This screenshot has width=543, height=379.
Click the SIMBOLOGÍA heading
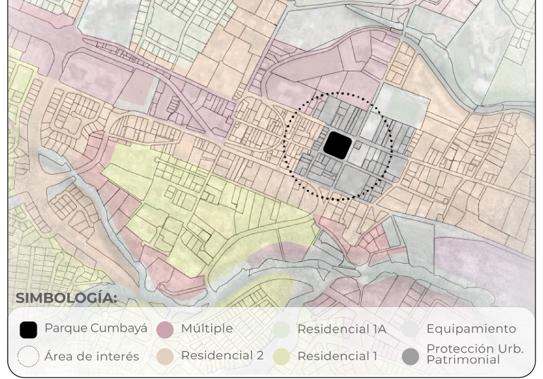tap(67, 298)
